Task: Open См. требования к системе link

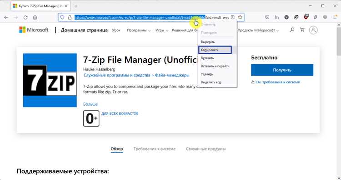Action: tap(278, 82)
